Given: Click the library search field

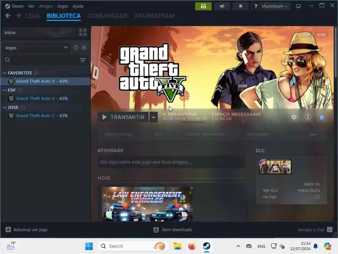Looking at the screenshot, I should (x=41, y=60).
